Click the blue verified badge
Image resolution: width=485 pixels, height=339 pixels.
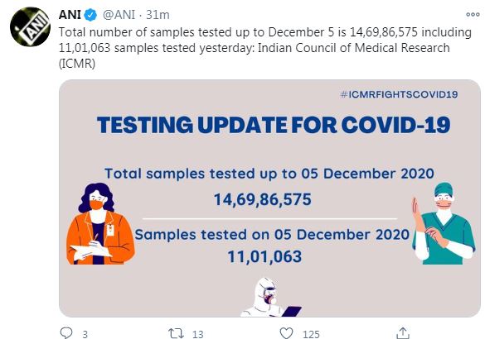90,15
